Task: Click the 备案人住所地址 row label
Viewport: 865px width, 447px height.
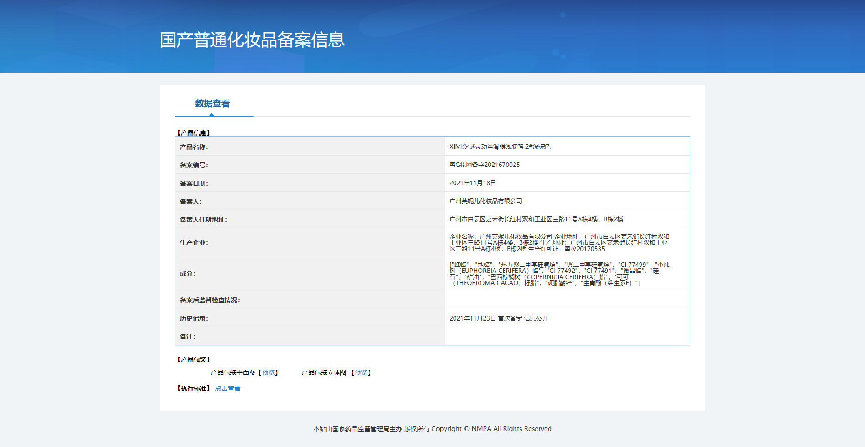Action: [204, 220]
